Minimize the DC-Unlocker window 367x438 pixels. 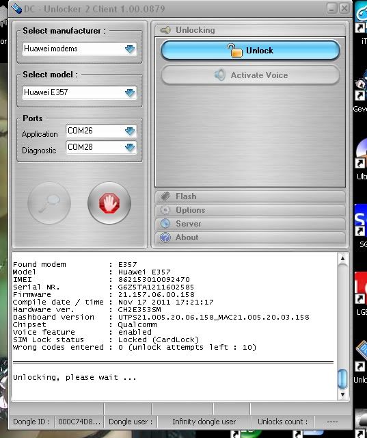pyautogui.click(x=331, y=8)
